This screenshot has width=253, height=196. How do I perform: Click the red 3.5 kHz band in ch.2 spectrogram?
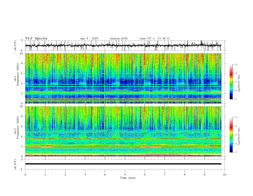coord(123,139)
